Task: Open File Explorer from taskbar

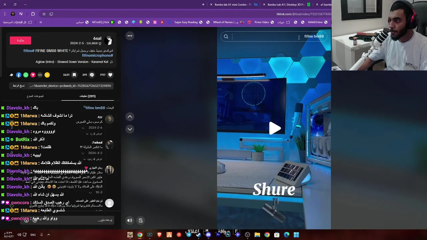Action: click(257, 235)
